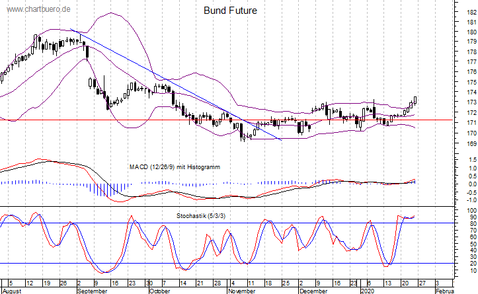Click the September month label
478x294 pixels.
click(x=93, y=291)
